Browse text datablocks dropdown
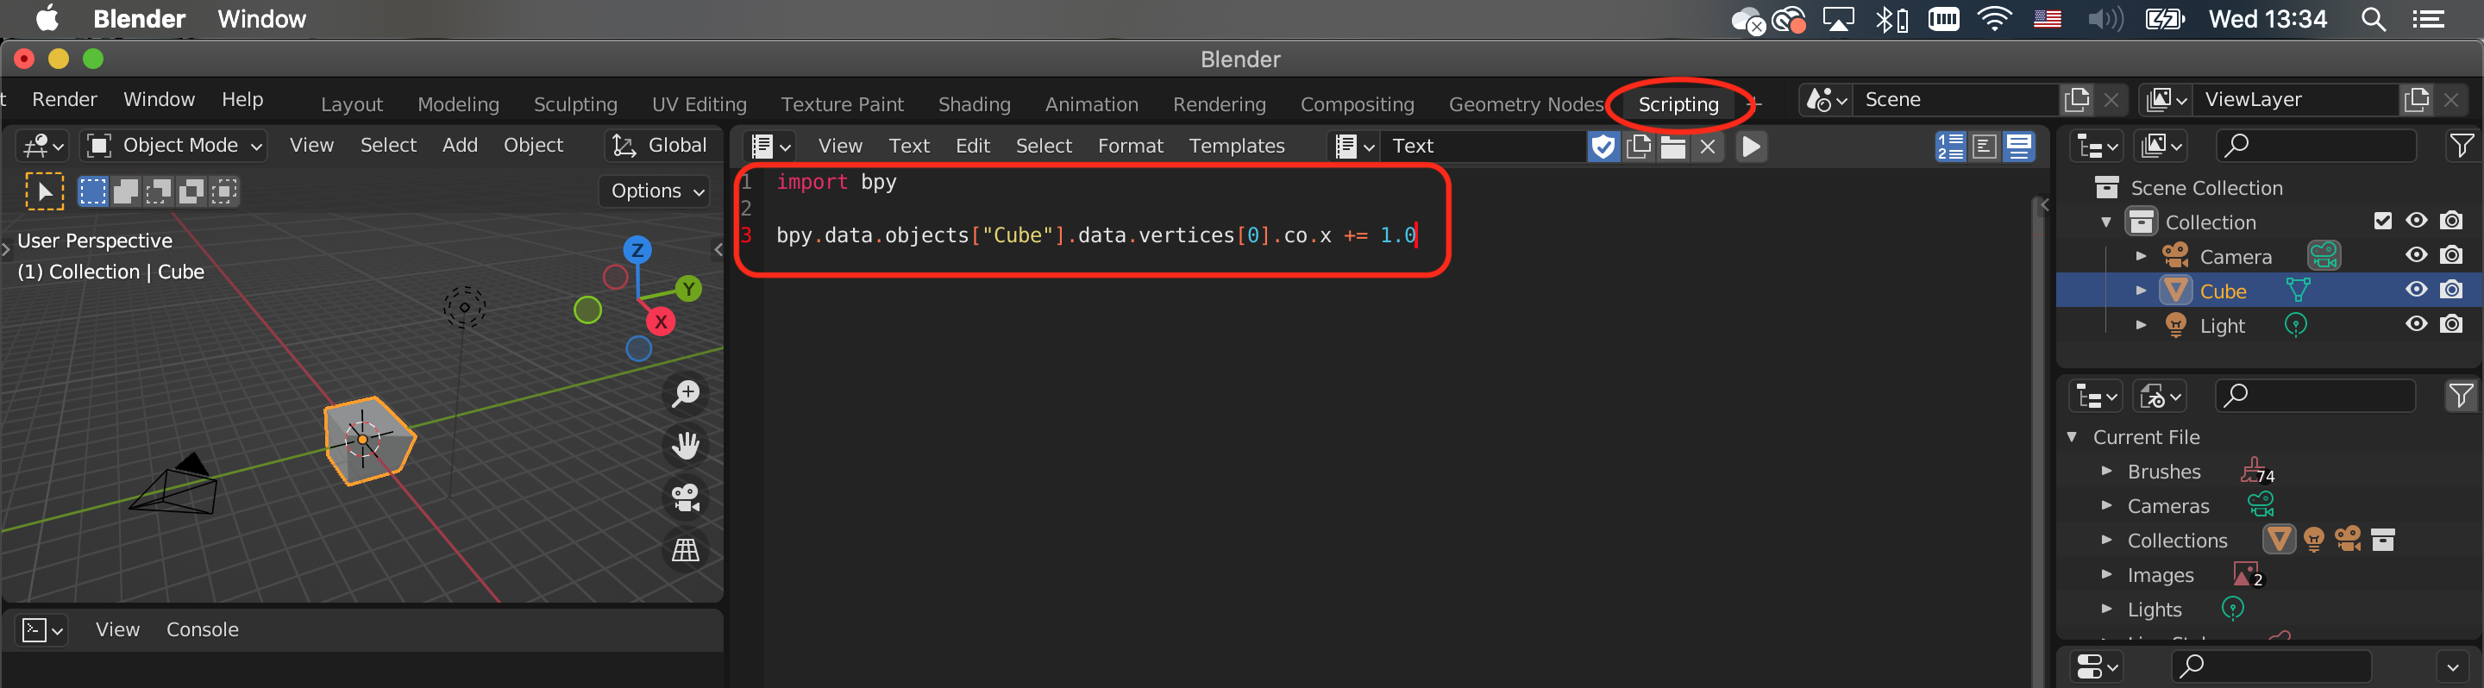Viewport: 2484px width, 688px height. click(1354, 147)
